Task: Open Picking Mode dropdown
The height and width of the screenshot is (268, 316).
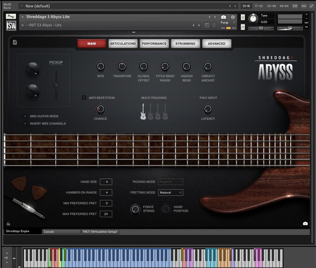Action: point(171,182)
